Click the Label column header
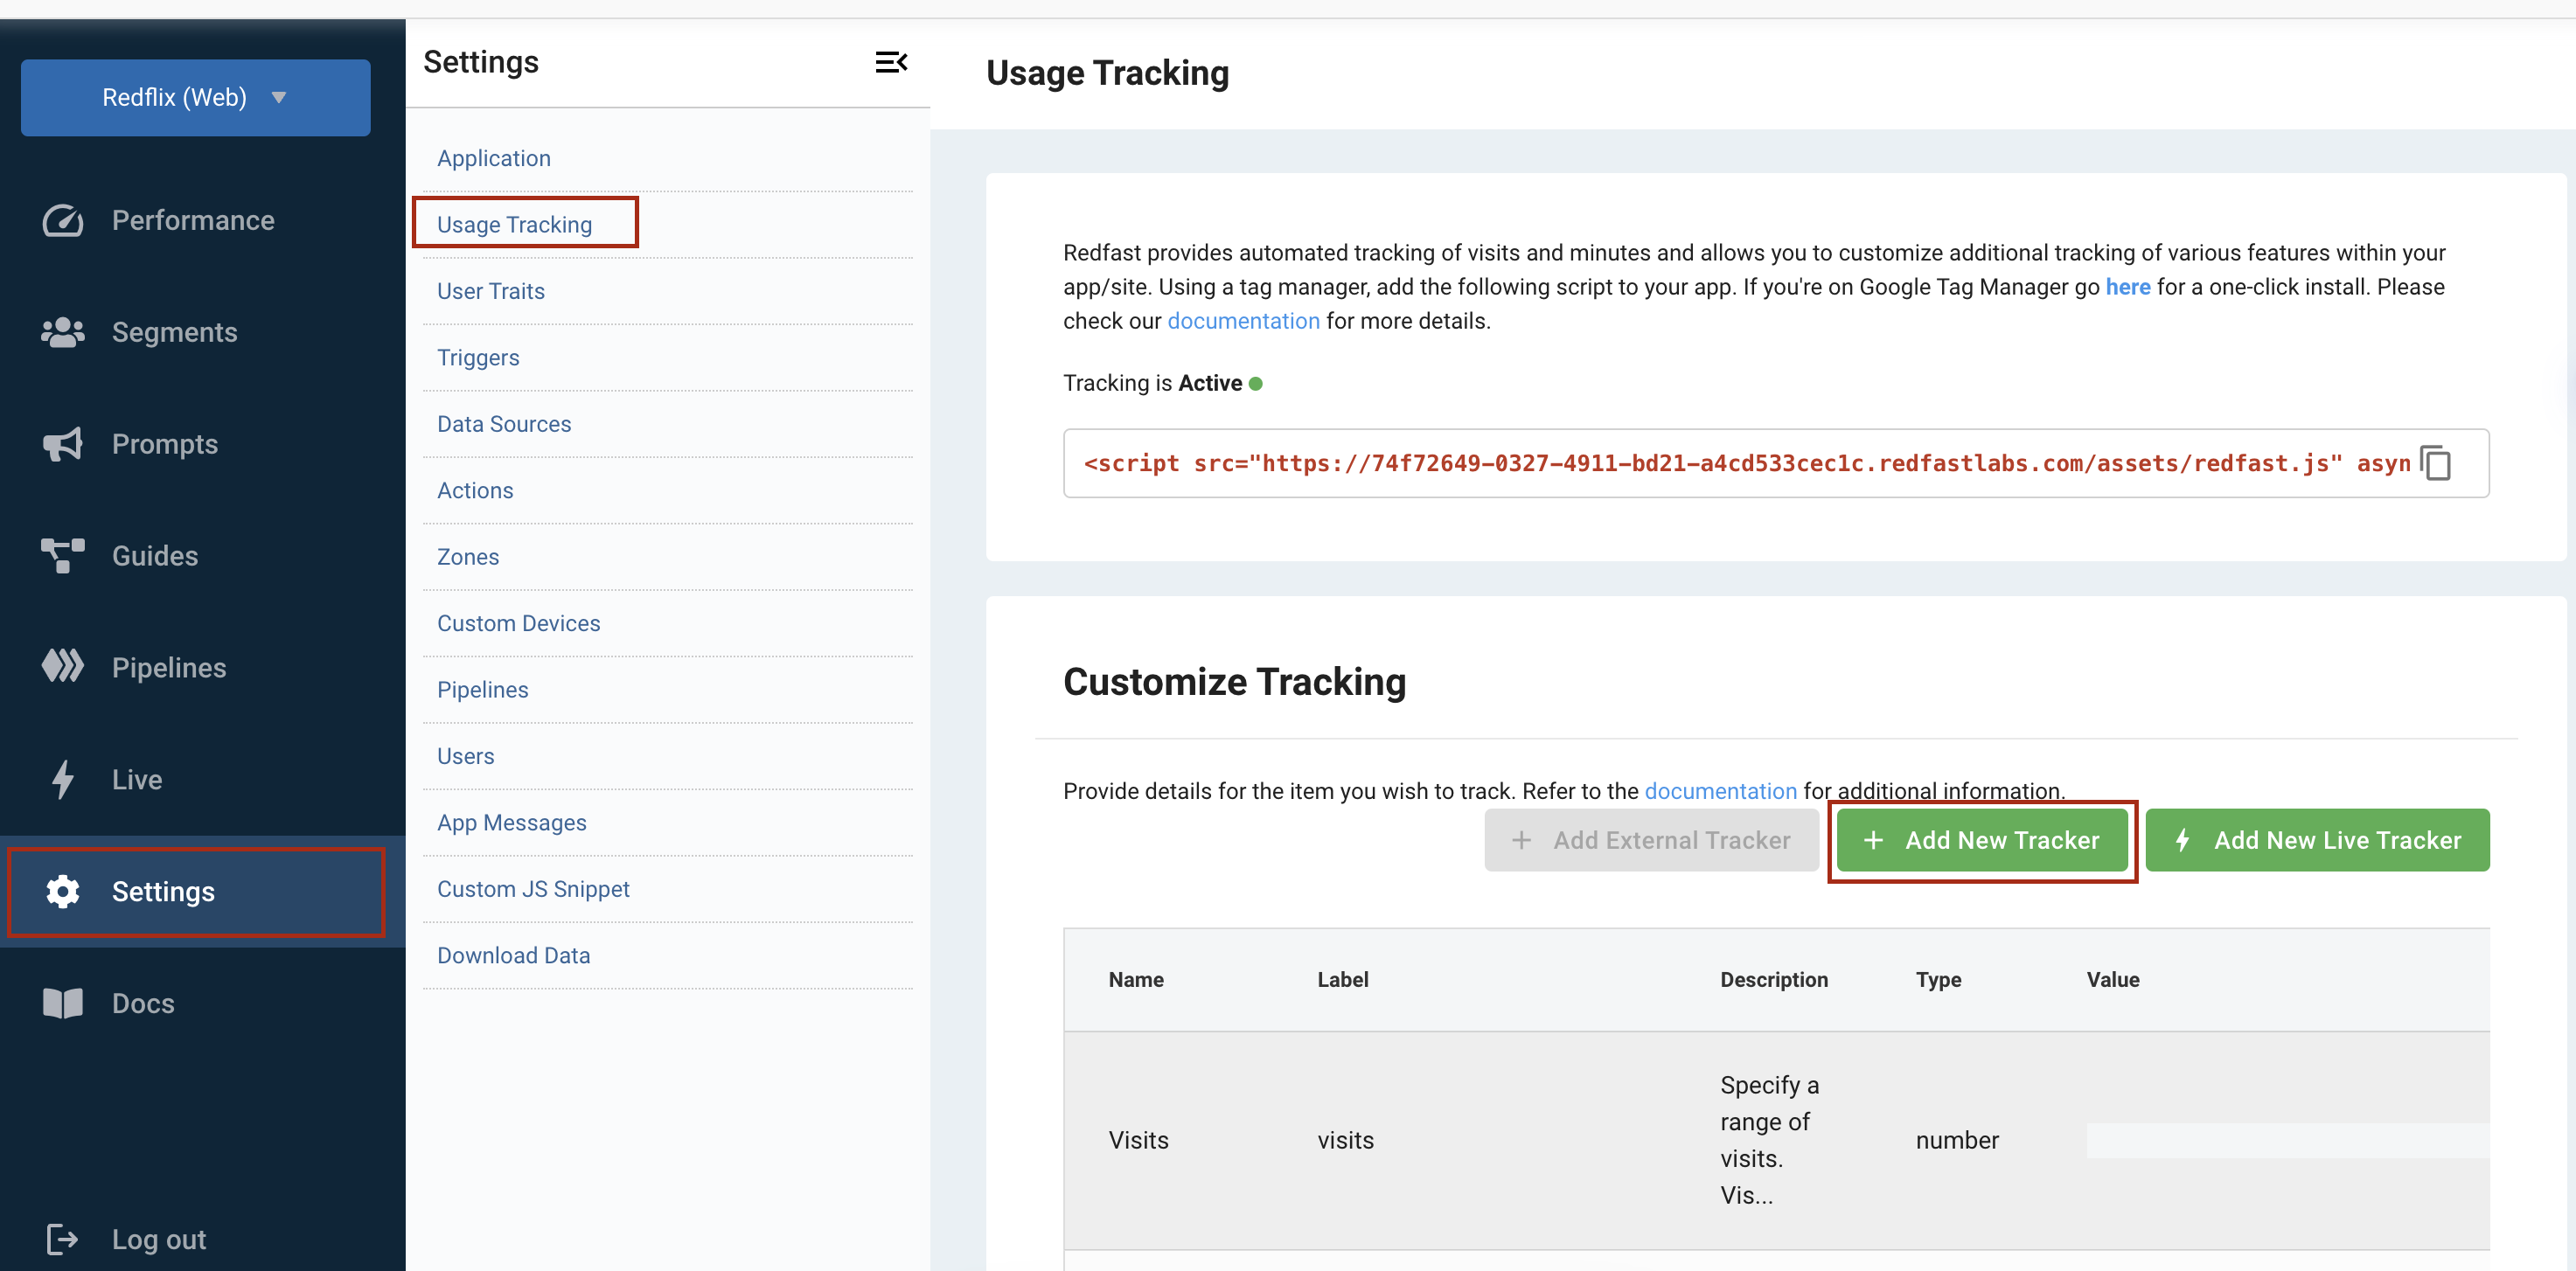Screen dimensions: 2576x1271 tap(1343, 980)
